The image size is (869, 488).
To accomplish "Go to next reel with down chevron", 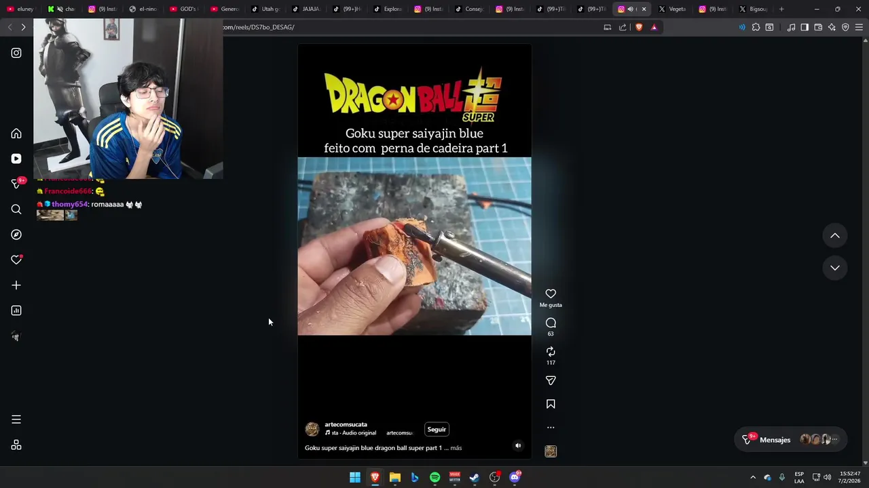I will [x=835, y=268].
